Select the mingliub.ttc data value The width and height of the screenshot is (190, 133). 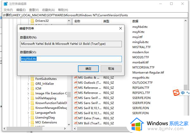[140, 42]
